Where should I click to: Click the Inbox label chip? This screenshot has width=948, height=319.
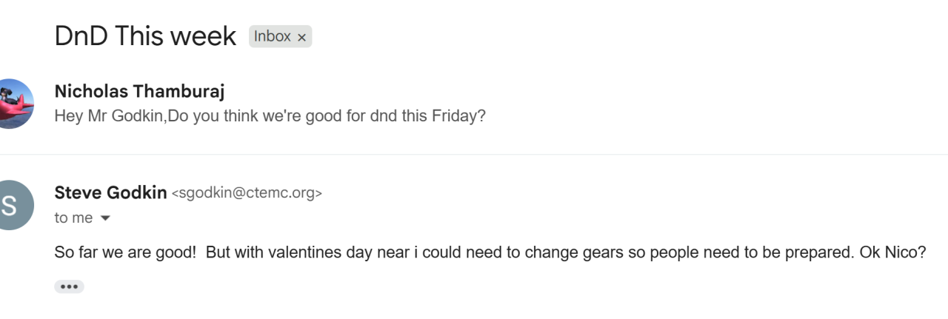coord(280,36)
